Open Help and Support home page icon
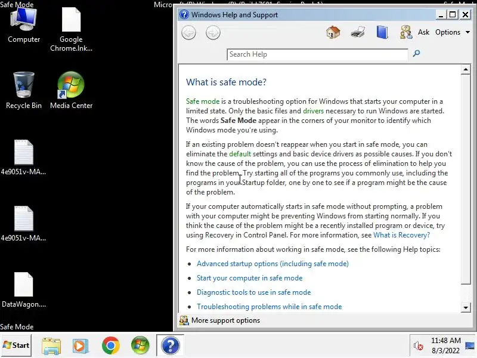 coord(333,32)
